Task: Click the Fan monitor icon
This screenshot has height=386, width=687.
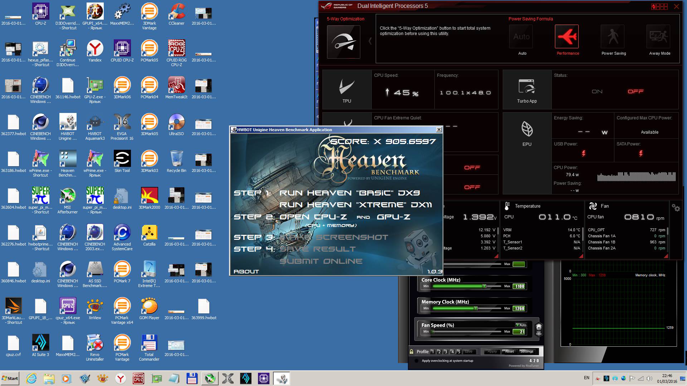Action: click(593, 206)
